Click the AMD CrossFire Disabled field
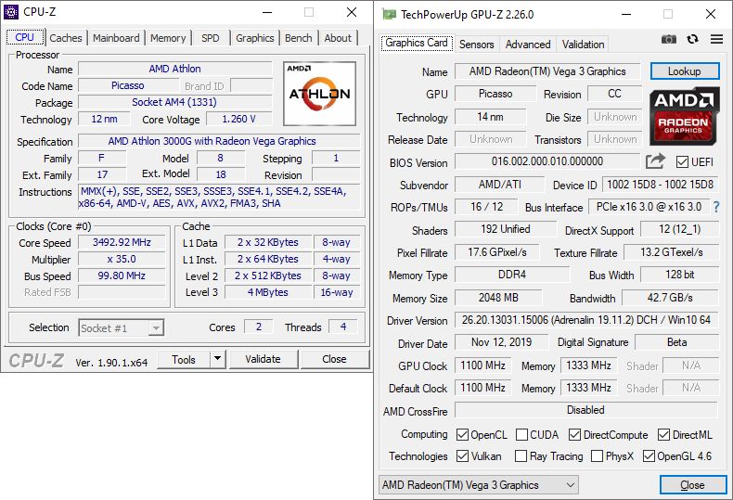The height and width of the screenshot is (500, 733). pos(586,410)
